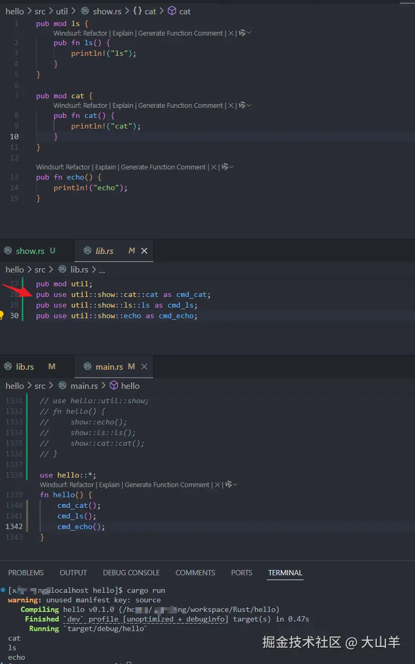The height and width of the screenshot is (664, 415).
Task: Close the main.rs tab
Action: (144, 367)
